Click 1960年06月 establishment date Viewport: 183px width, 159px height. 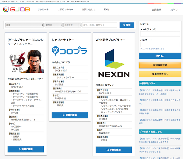(x=17, y=87)
